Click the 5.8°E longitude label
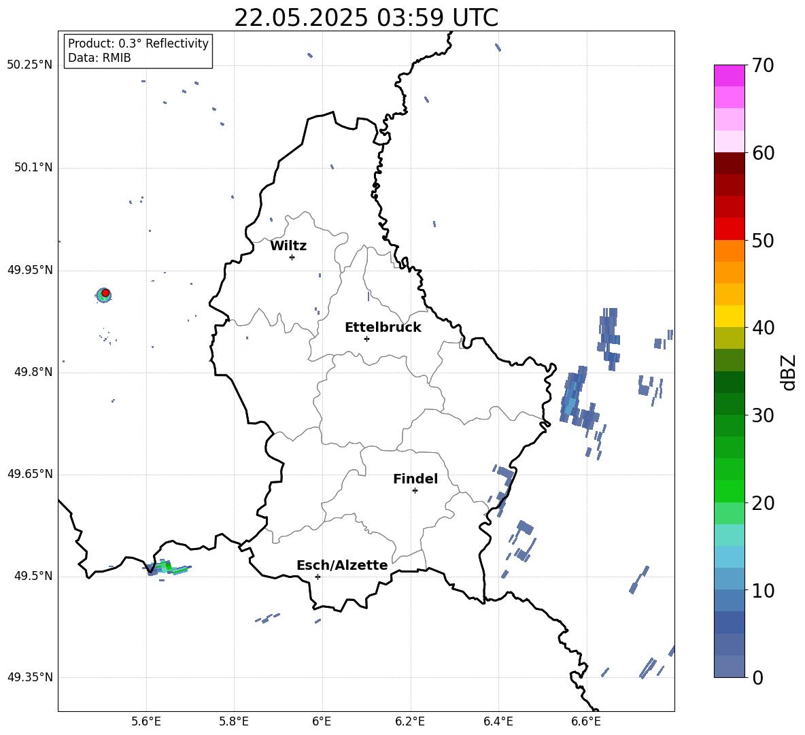 (234, 721)
